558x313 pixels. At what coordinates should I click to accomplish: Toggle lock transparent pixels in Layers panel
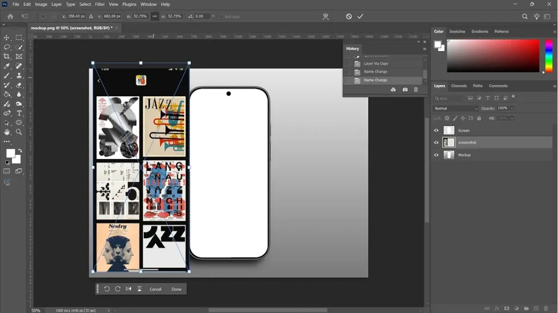447,119
